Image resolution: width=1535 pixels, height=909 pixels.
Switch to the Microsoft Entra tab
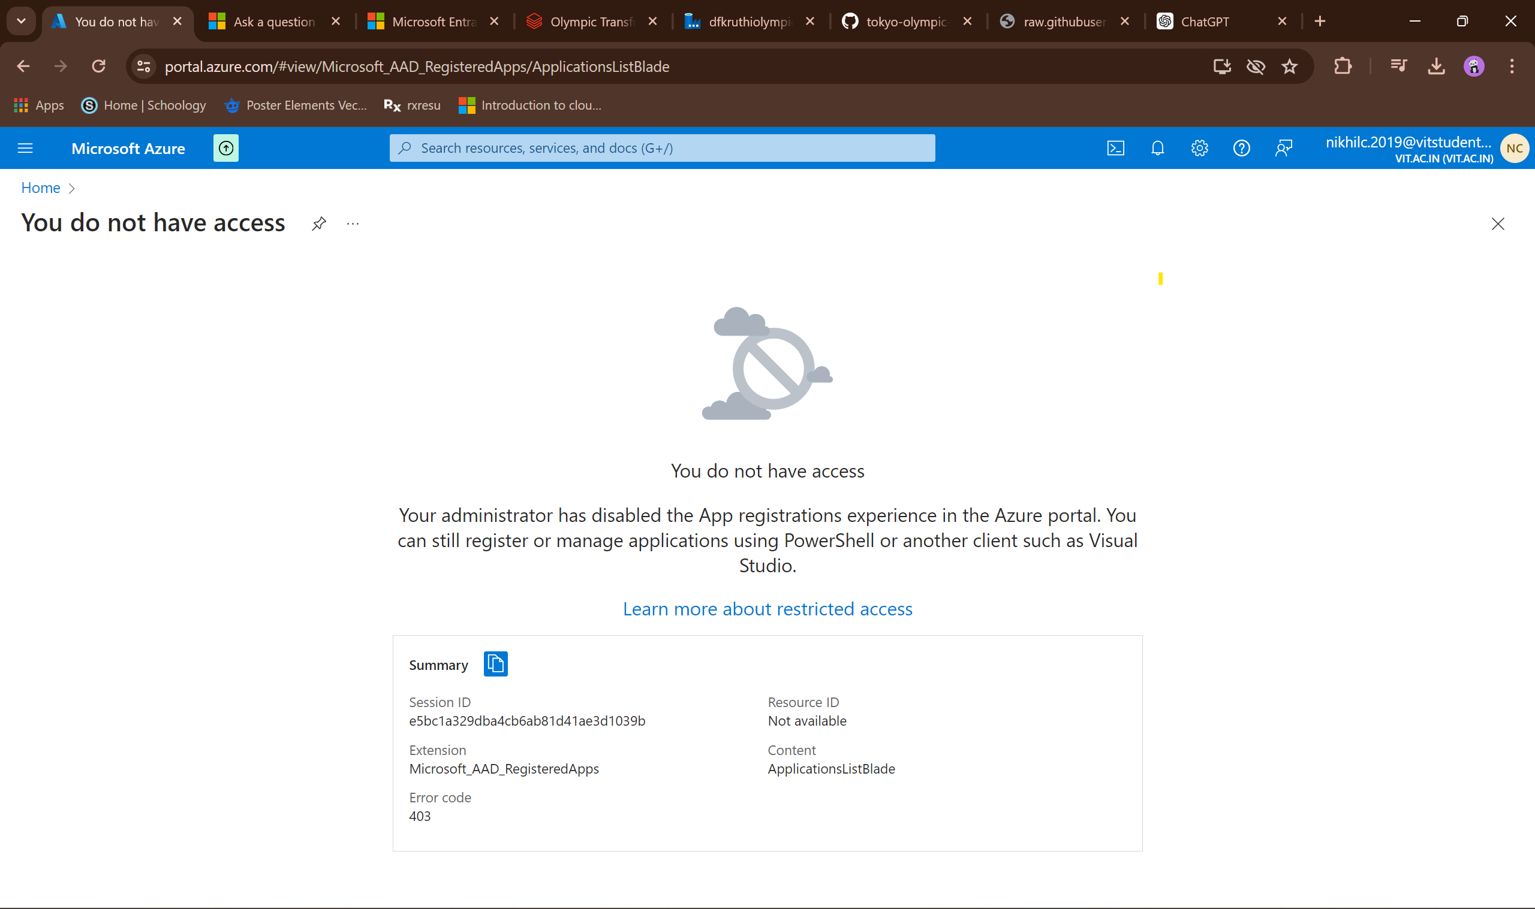[x=433, y=22]
